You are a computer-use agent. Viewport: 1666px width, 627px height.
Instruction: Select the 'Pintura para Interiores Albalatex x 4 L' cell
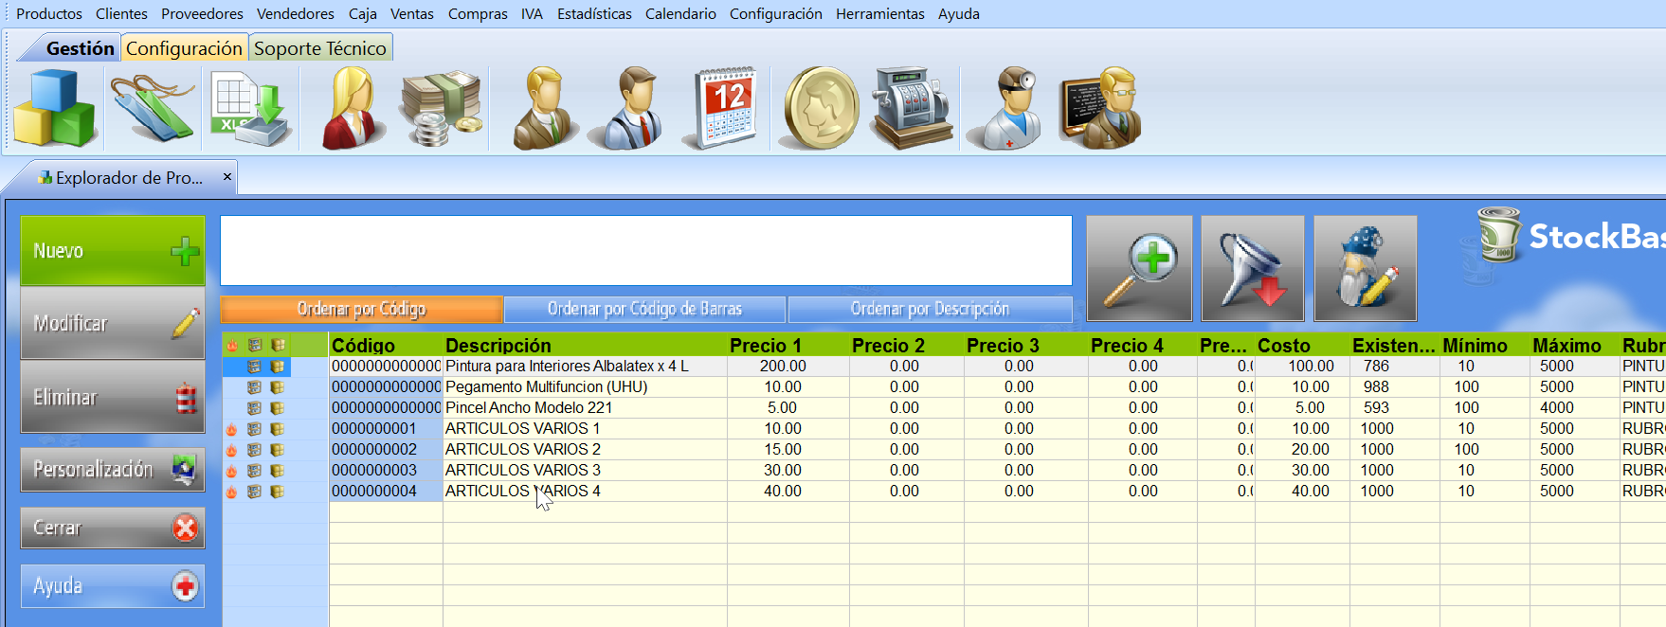pyautogui.click(x=585, y=367)
